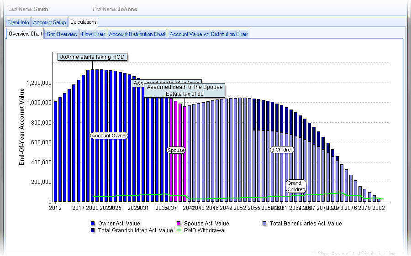Click Total Grandchildren Act. Value legend swatch
The width and height of the screenshot is (411, 256).
click(x=93, y=230)
